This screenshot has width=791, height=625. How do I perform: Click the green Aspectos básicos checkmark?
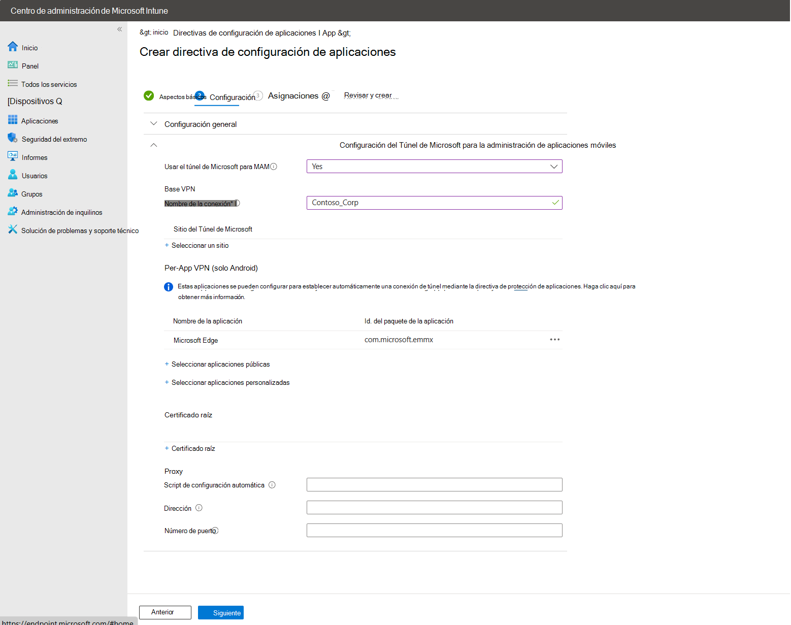tap(149, 95)
